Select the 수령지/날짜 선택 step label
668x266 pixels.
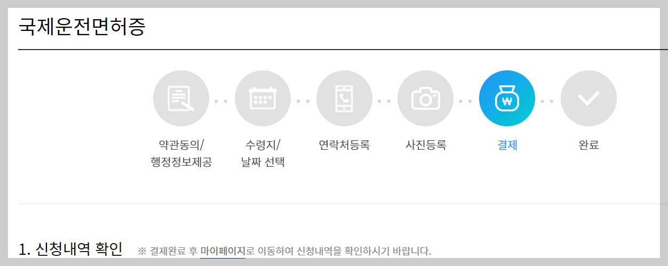click(x=263, y=154)
